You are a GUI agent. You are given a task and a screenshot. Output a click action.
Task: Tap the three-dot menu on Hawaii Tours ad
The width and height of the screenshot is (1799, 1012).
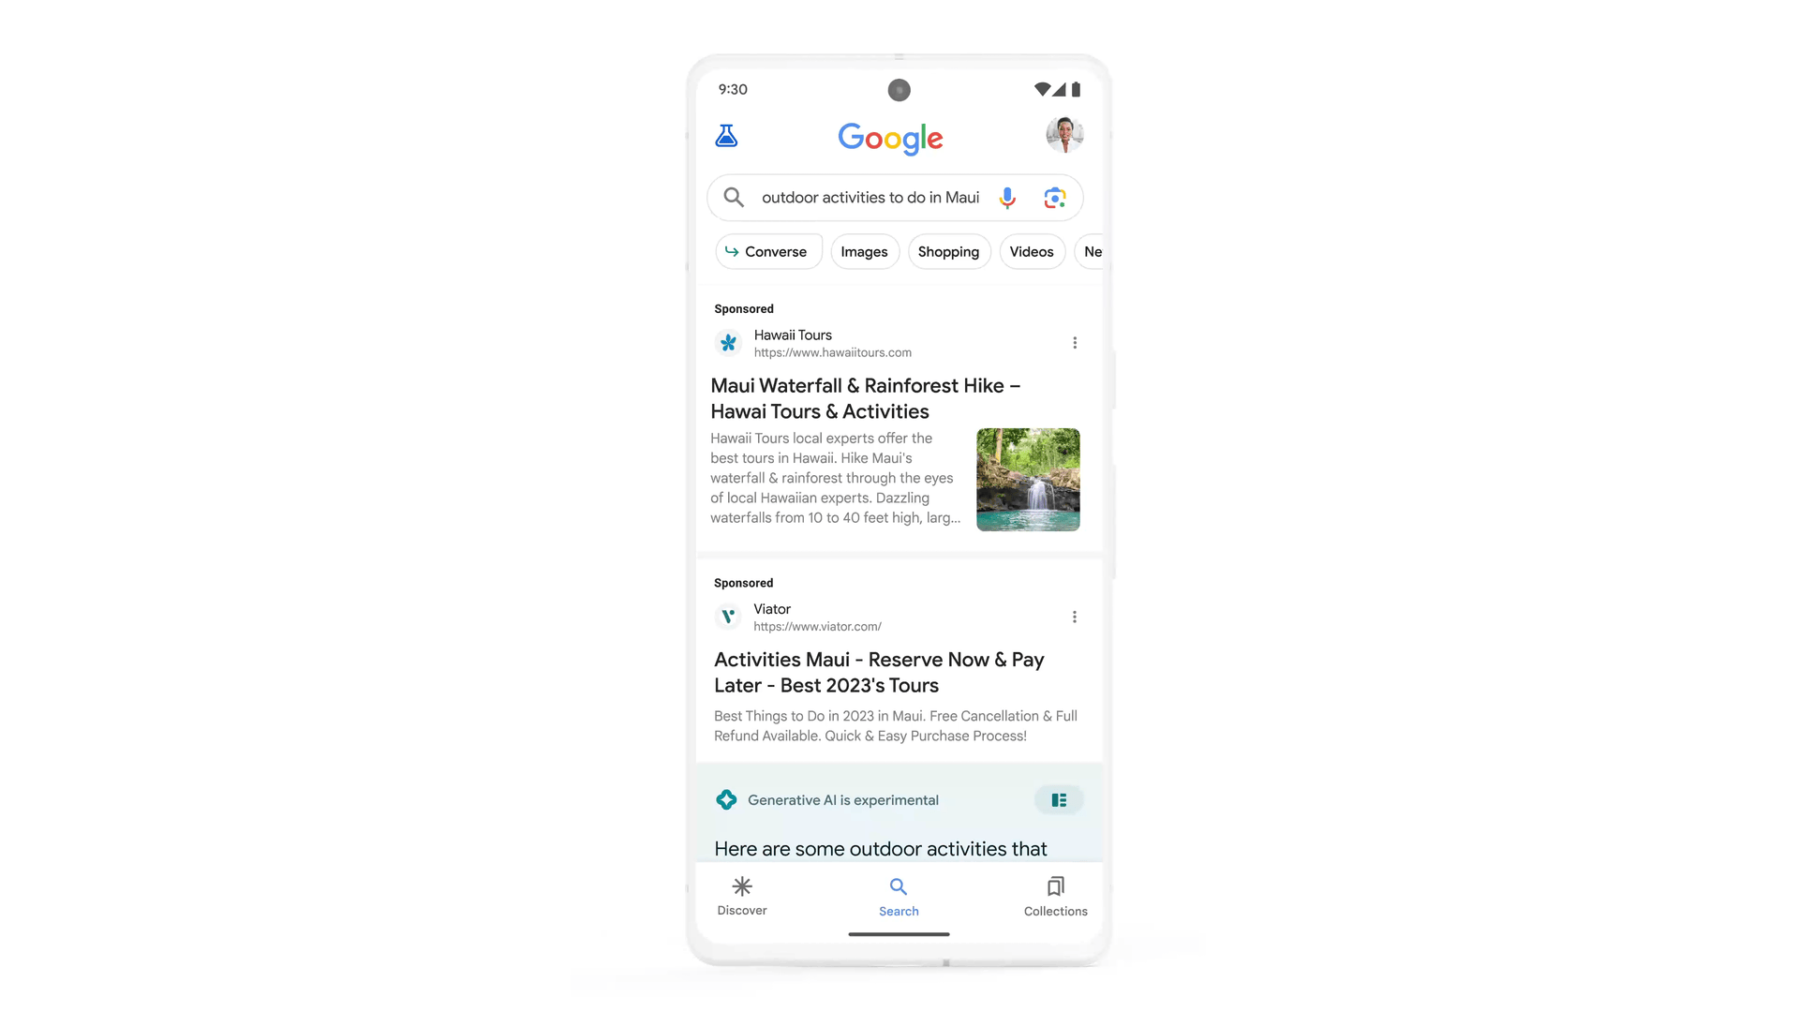[x=1075, y=342]
